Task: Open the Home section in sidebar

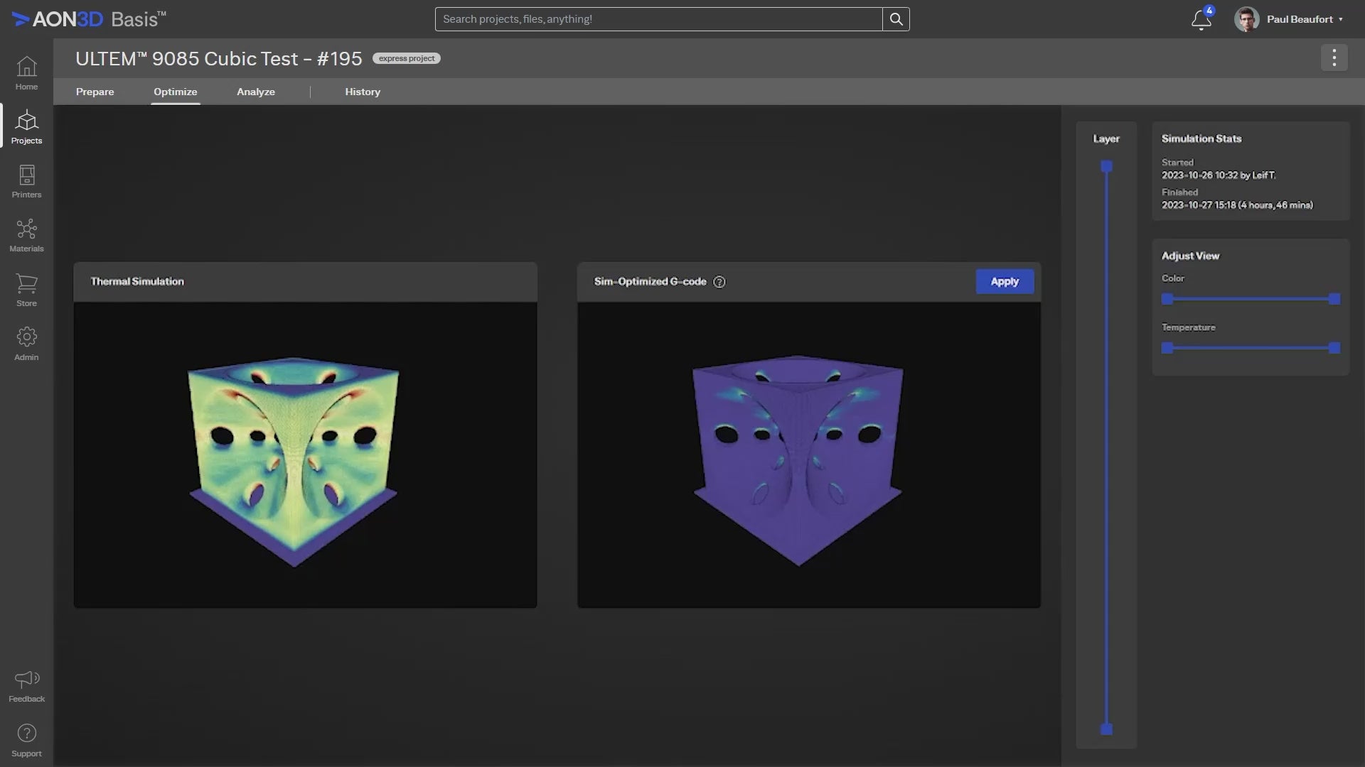Action: click(x=26, y=74)
